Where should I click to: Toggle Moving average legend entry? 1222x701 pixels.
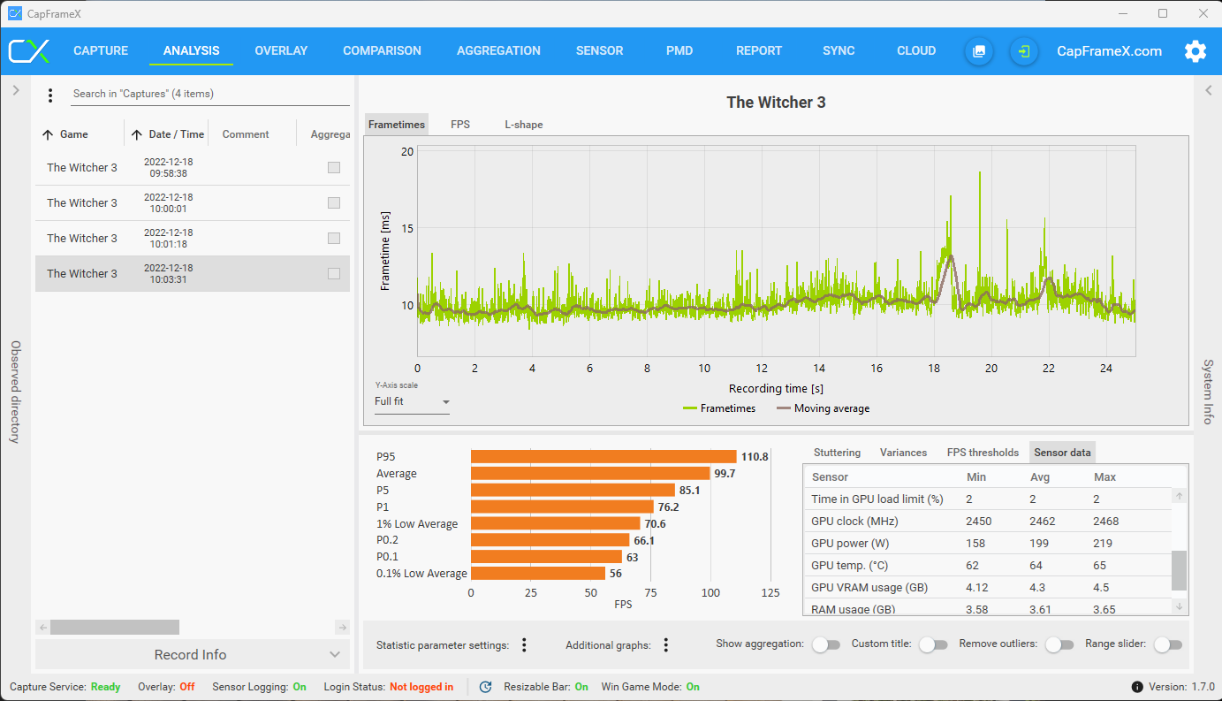(x=823, y=408)
